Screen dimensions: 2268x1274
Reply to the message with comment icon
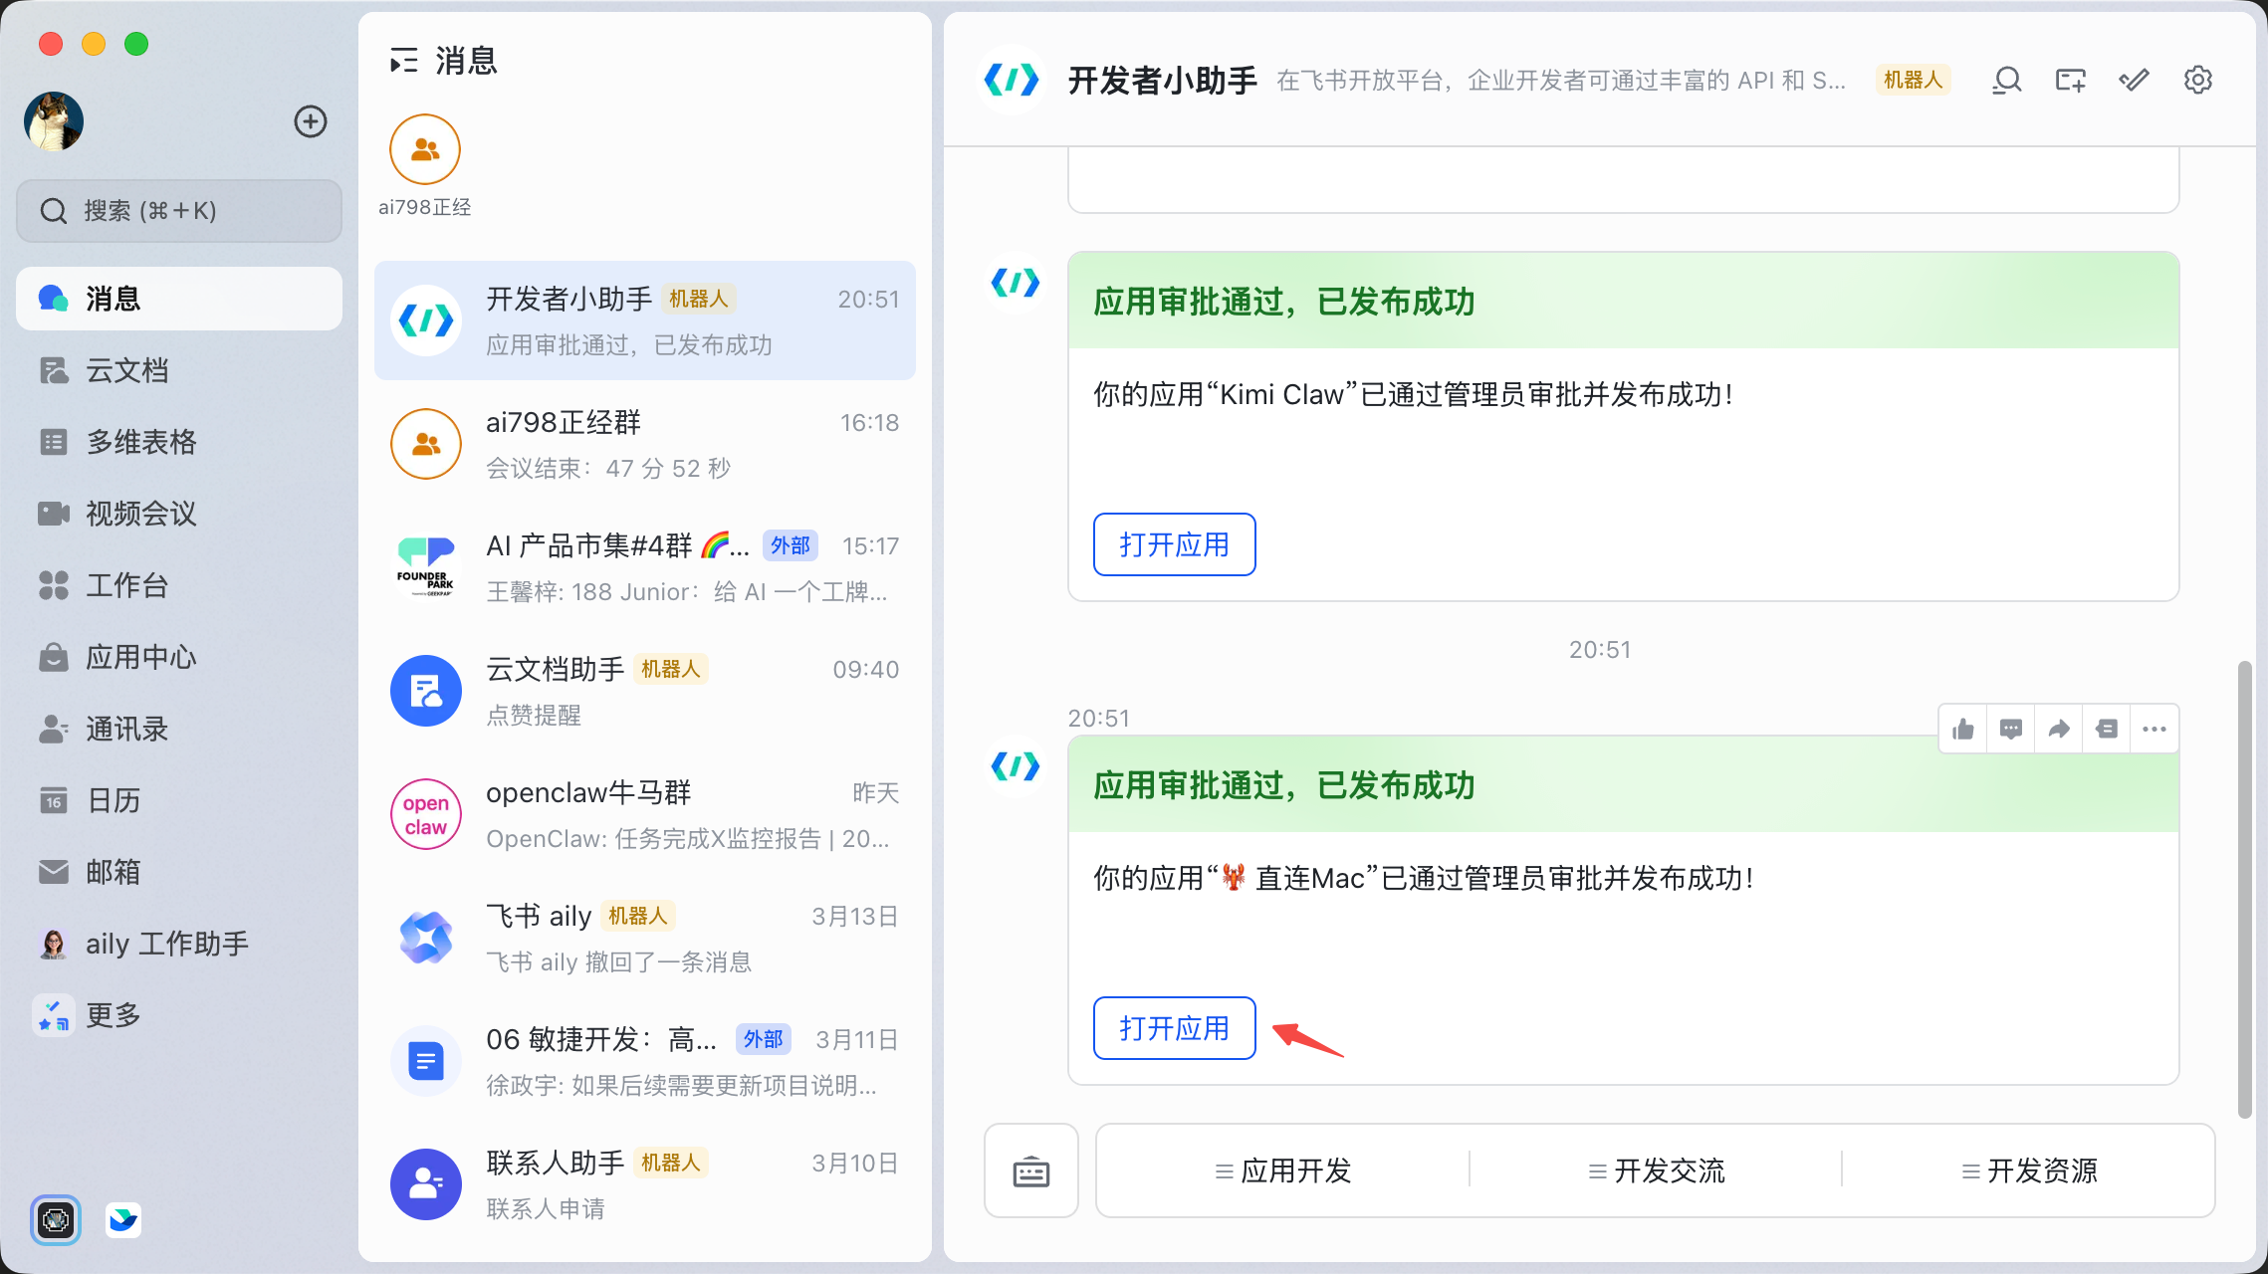pos(2011,730)
